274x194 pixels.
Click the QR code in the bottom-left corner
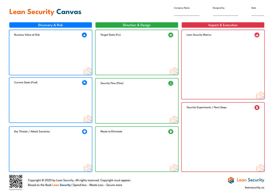click(x=16, y=180)
